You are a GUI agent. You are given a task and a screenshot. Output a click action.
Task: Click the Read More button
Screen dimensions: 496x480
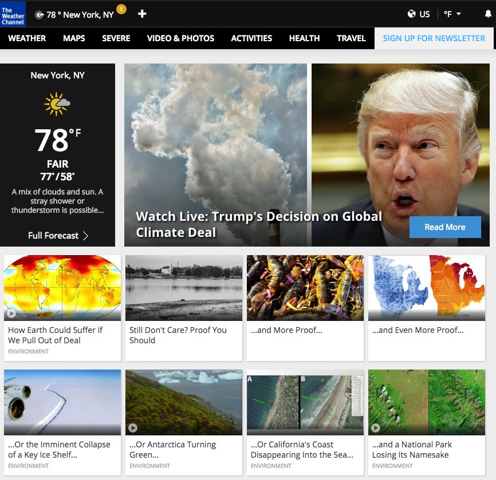tap(445, 227)
